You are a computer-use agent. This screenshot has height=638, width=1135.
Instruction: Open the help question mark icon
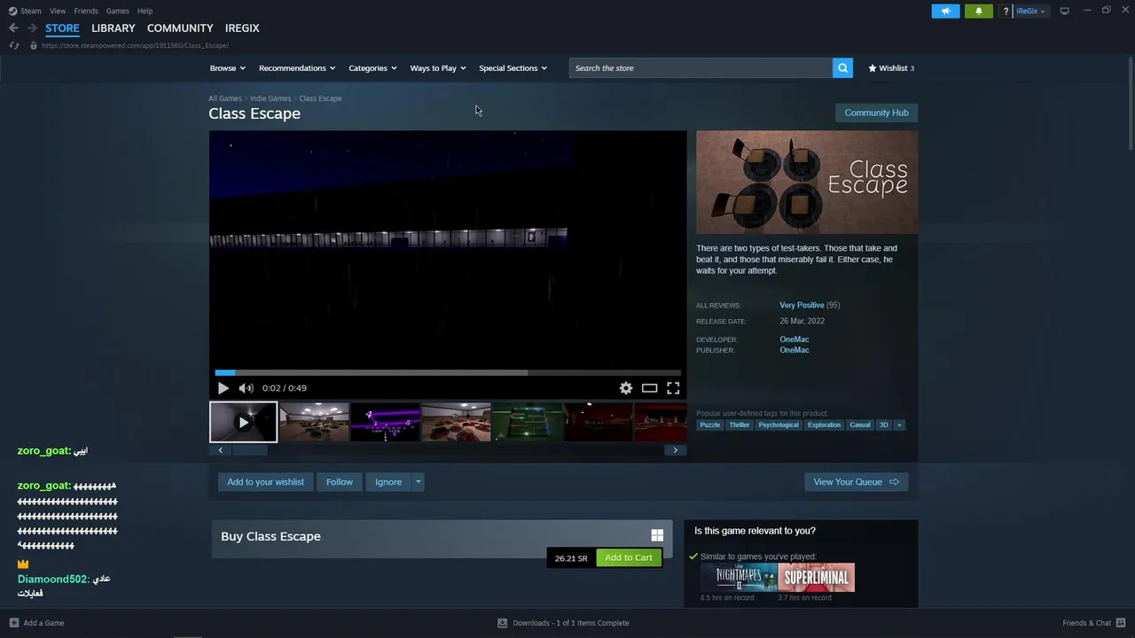(x=1006, y=12)
